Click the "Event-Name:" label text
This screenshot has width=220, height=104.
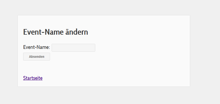(x=37, y=47)
